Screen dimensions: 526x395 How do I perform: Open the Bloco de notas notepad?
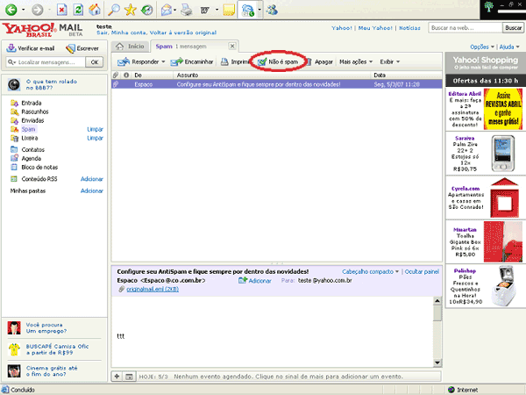pyautogui.click(x=39, y=166)
